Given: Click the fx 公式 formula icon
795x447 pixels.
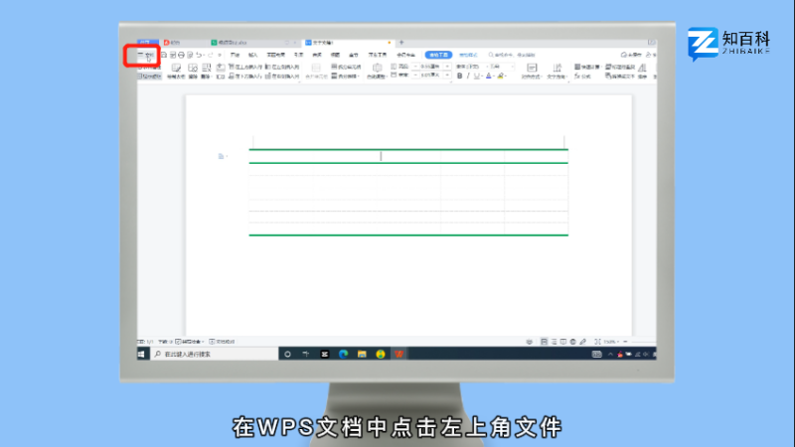Looking at the screenshot, I should tap(582, 76).
